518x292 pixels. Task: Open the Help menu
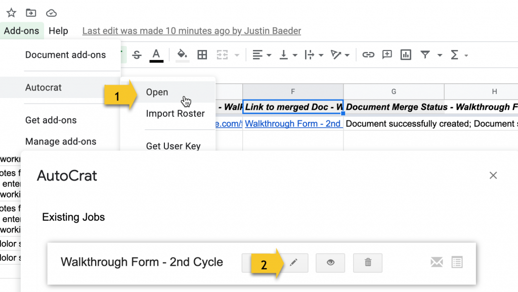pos(59,31)
